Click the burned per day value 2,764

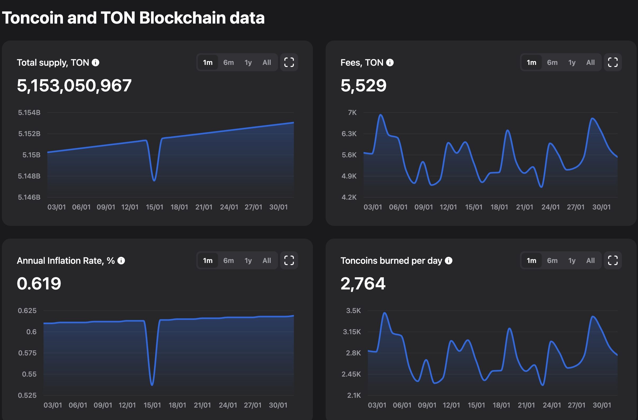(x=363, y=284)
